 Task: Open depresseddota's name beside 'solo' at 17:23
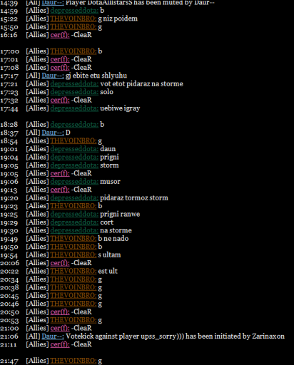pos(74,92)
